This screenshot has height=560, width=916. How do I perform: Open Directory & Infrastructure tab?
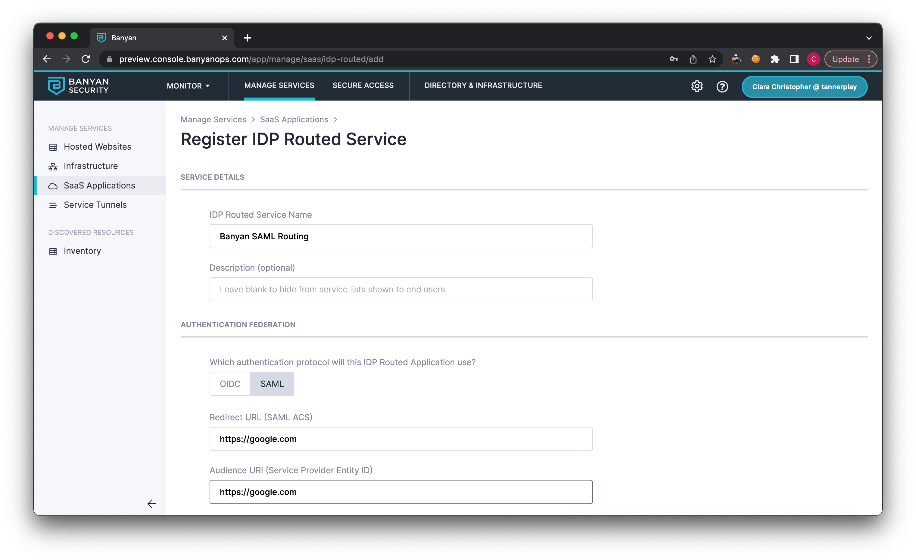483,86
